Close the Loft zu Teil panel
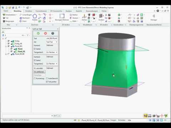 (x=58, y=29)
